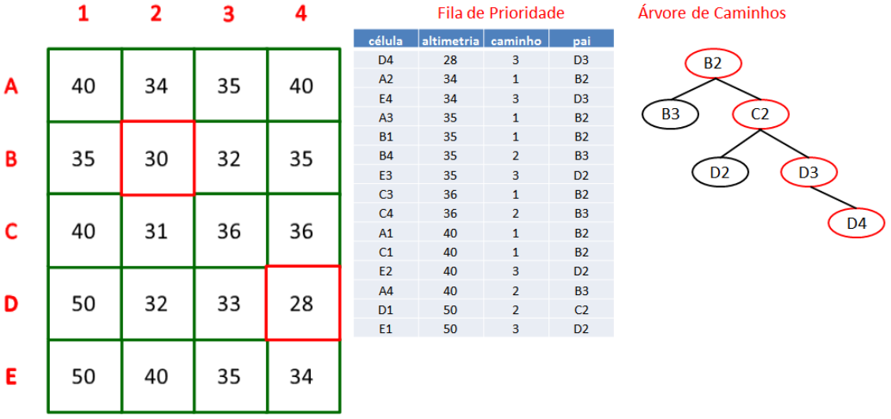Select the E1 row in the priority queue table

[x=484, y=328]
